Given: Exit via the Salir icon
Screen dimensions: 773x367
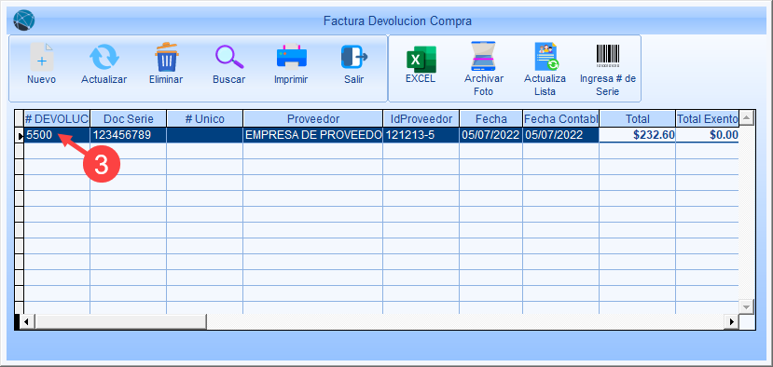Looking at the screenshot, I should [354, 57].
